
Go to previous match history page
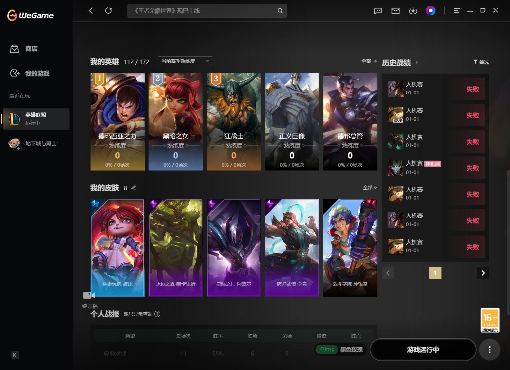[388, 273]
